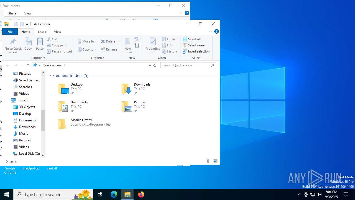The height and width of the screenshot is (200, 355).
Task: Click navigation pane scroll down arrow
Action: pos(43,156)
